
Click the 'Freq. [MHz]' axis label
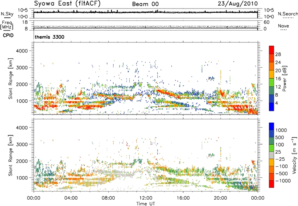pos(7,25)
